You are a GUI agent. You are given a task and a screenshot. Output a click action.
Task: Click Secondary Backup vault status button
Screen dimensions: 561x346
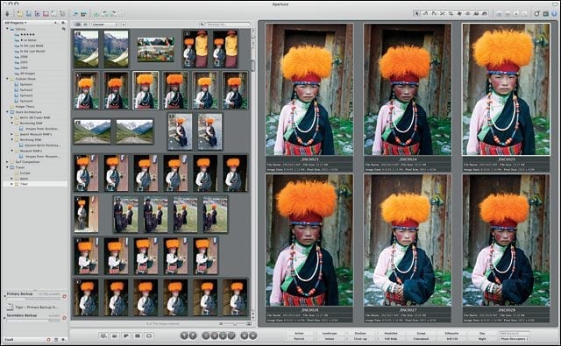click(64, 318)
